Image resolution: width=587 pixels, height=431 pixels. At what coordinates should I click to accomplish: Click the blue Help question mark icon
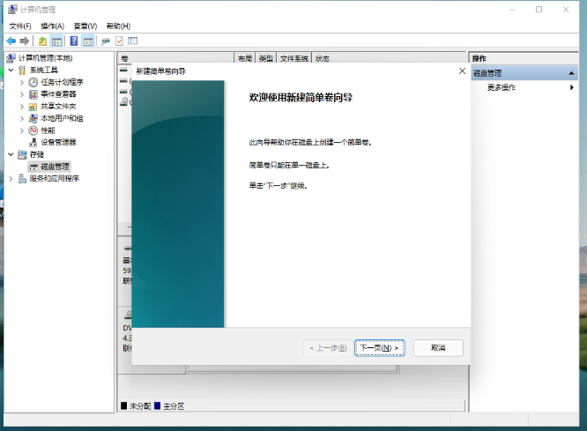74,41
